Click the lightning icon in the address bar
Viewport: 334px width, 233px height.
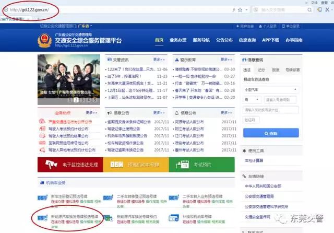click(234, 10)
